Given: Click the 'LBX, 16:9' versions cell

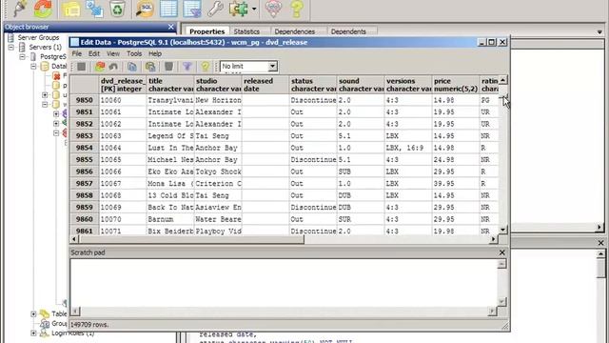Looking at the screenshot, I should point(408,148).
